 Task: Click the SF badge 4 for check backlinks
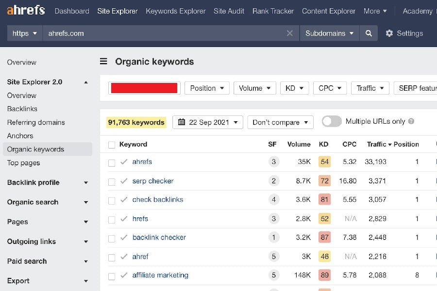click(x=274, y=200)
